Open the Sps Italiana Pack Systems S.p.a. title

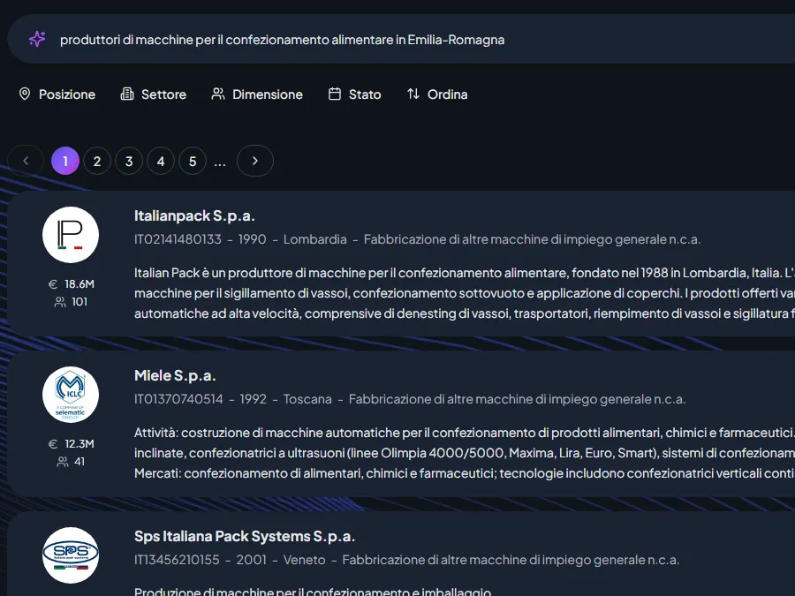tap(245, 536)
